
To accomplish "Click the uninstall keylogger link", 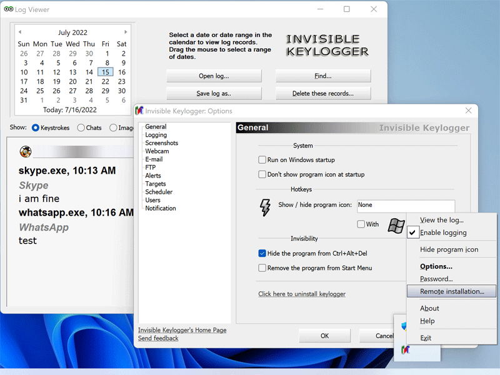I will click(x=302, y=294).
